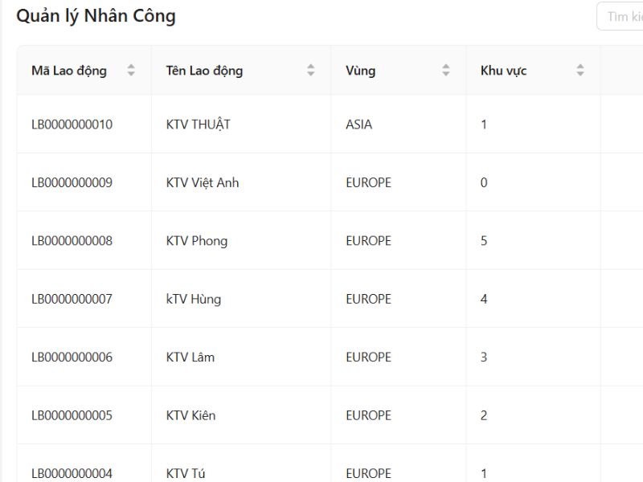This screenshot has height=482, width=643.
Task: Toggle sort icon in Vùng header
Action: tap(445, 71)
